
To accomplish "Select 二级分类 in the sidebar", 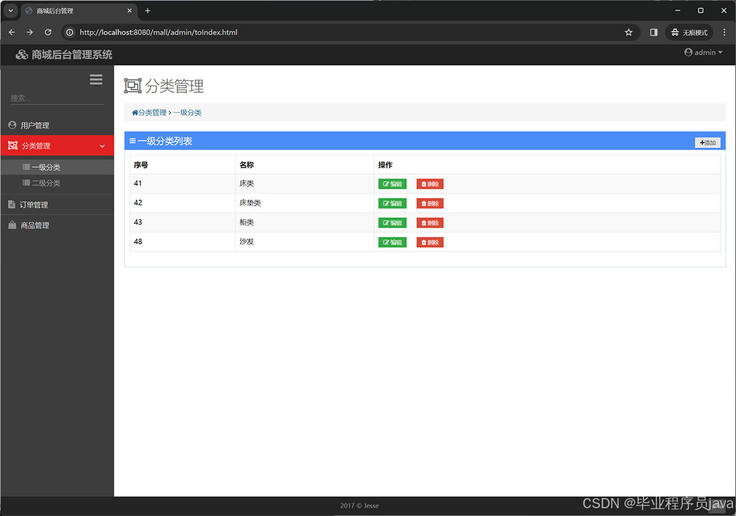I will (x=57, y=183).
